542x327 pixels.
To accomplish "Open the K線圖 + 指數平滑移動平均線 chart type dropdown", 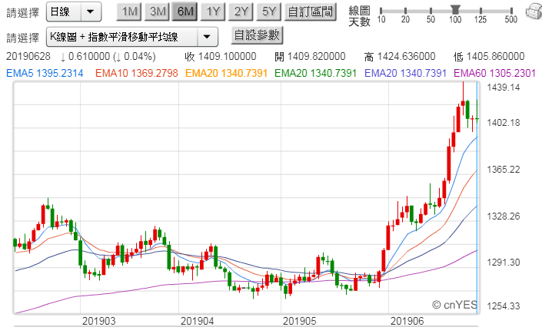I will (x=132, y=37).
